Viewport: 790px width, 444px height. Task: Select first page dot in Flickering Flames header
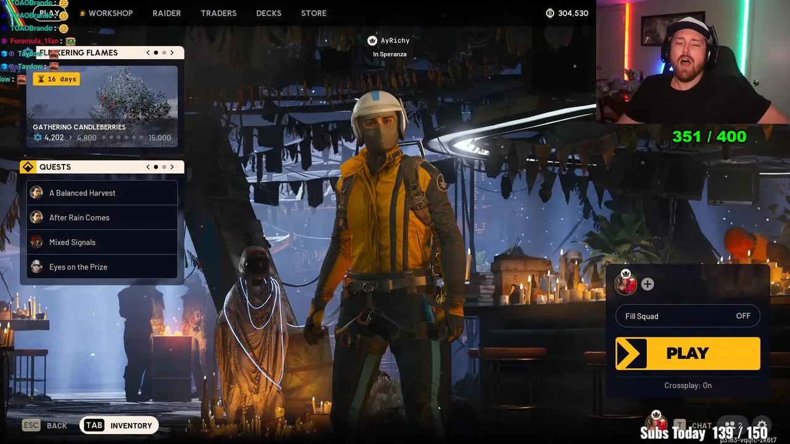point(156,52)
